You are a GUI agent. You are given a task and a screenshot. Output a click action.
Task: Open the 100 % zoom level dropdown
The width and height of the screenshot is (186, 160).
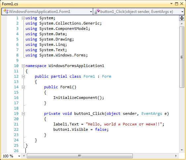[19, 156]
